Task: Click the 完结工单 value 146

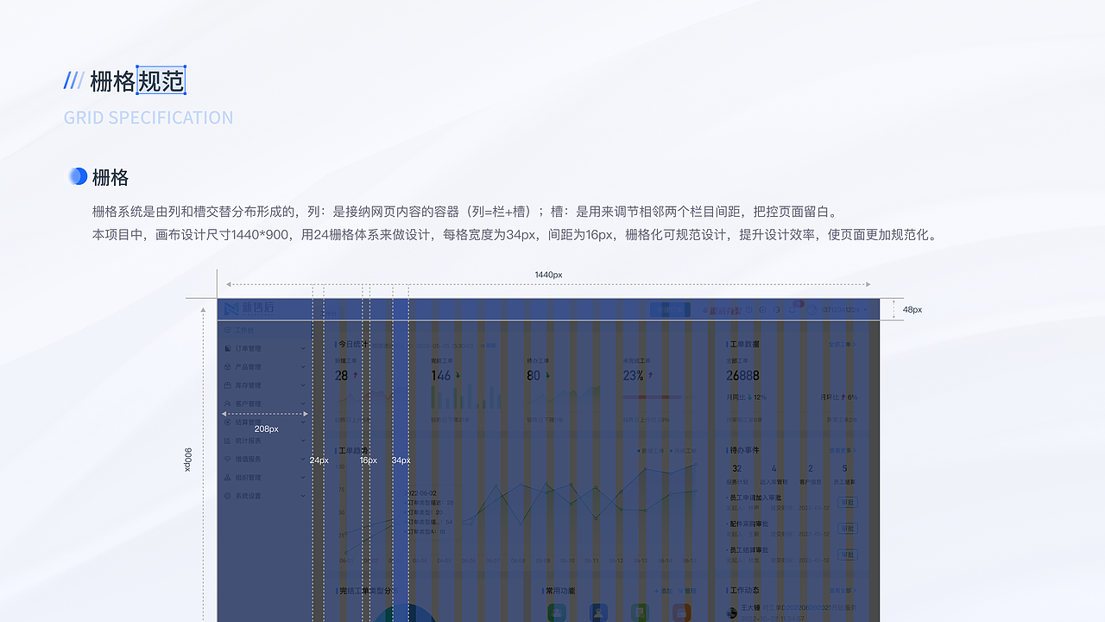Action: (441, 376)
